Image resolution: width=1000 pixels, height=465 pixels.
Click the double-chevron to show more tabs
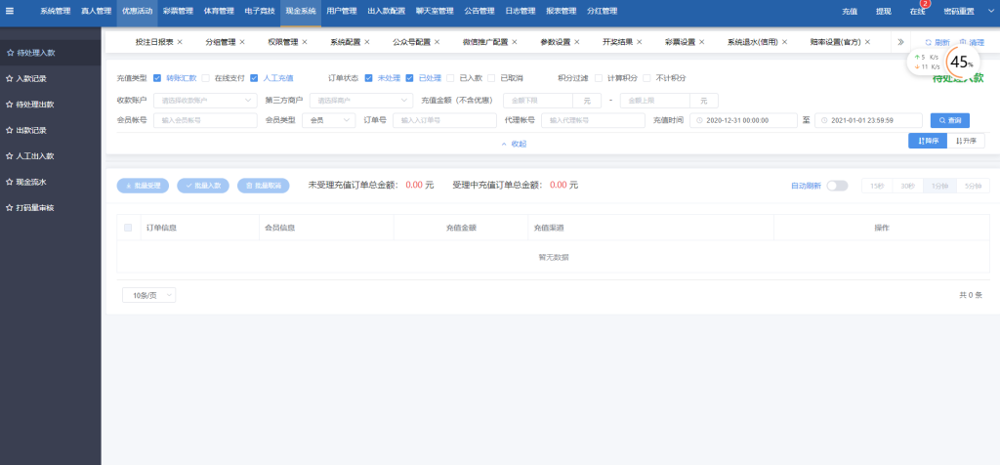[x=899, y=42]
